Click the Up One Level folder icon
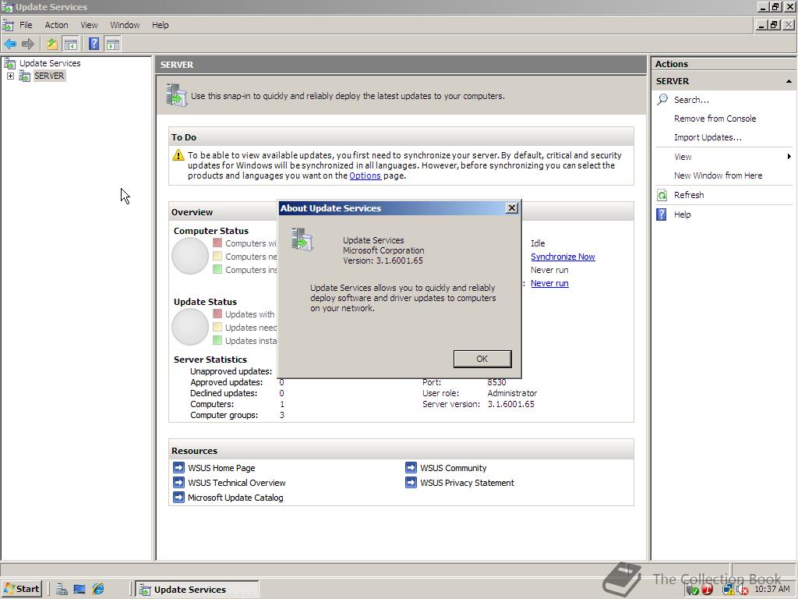Viewport: 798px width, 599px height. point(52,44)
